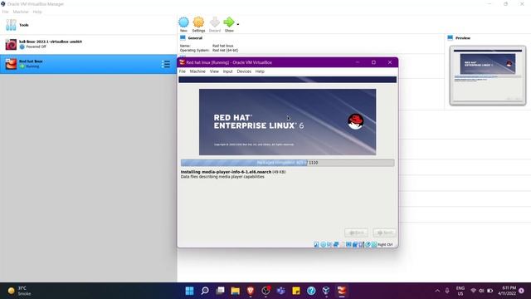Click 'Red Hat (64-bit)' operating system value
The image size is (531, 299).
click(x=225, y=50)
